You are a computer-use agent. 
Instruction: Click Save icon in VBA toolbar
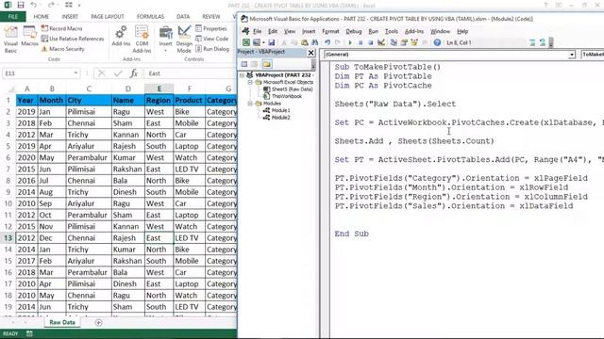pyautogui.click(x=272, y=42)
